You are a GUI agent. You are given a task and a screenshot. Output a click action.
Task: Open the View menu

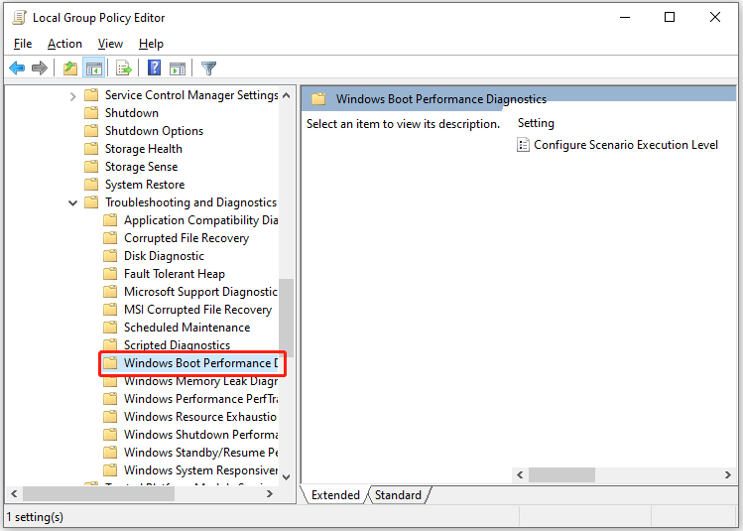(x=110, y=44)
